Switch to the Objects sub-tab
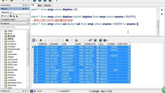 [4, 12]
